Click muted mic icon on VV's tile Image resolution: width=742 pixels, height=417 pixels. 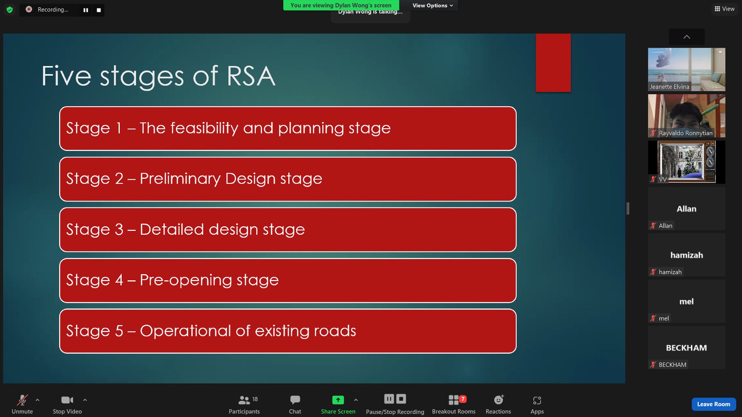(653, 180)
